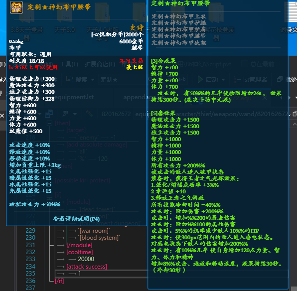The image size is (297, 291).
Task: Toggle the 总在最前 checkbox
Action: [x=244, y=64]
